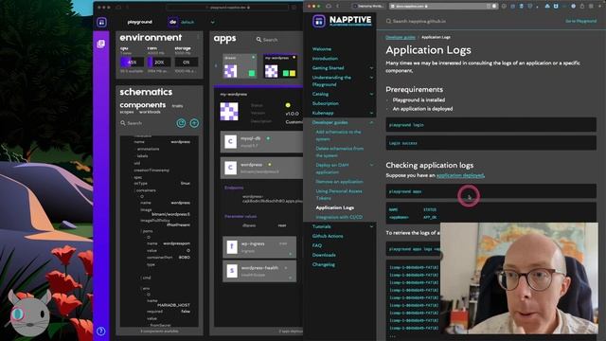The height and width of the screenshot is (341, 606).
Task: Click the refresh schematics circular icon
Action: (x=181, y=123)
